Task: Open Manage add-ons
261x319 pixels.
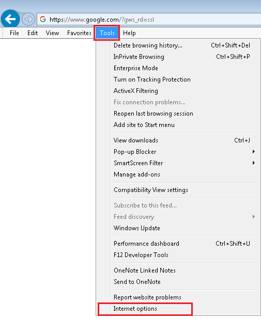Action: point(178,174)
